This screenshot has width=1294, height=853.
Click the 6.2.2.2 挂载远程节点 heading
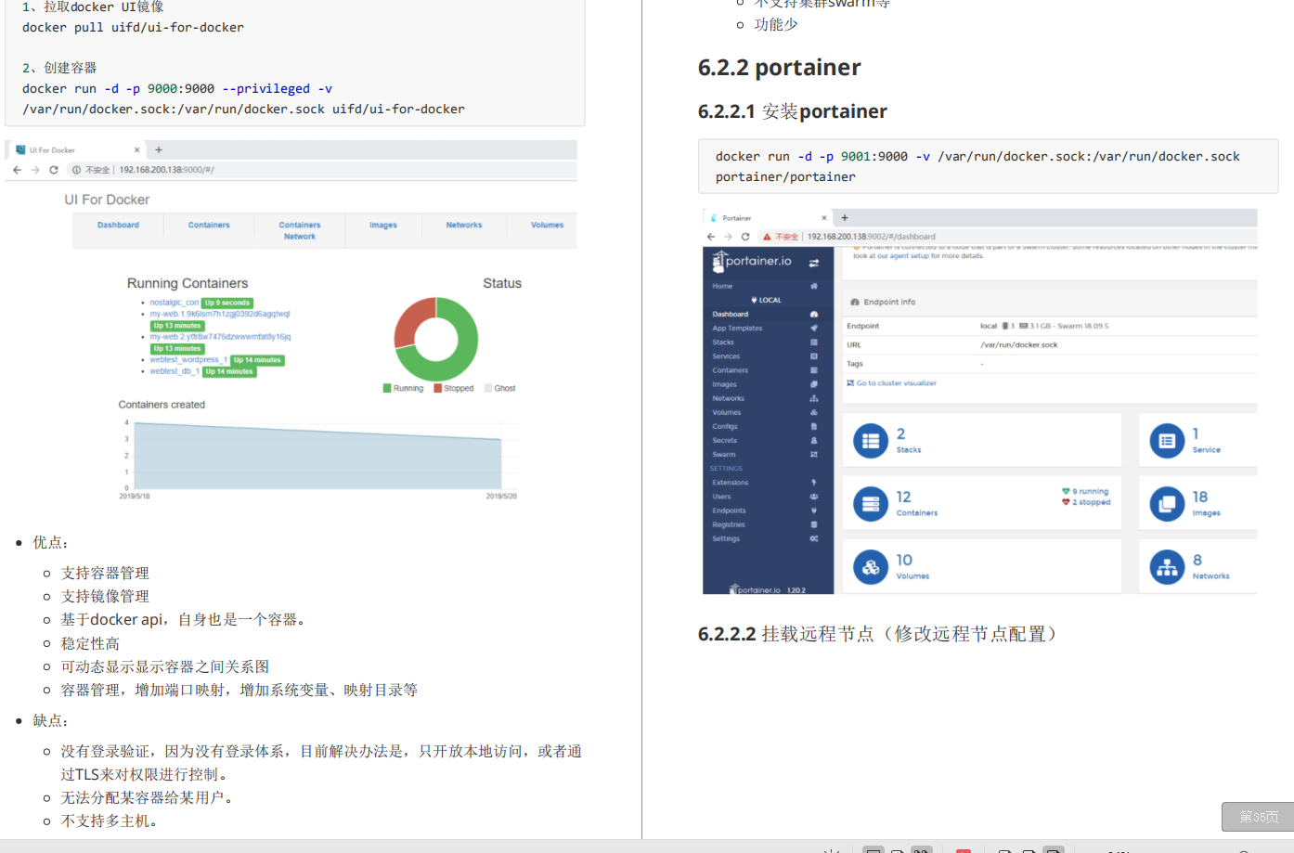878,634
